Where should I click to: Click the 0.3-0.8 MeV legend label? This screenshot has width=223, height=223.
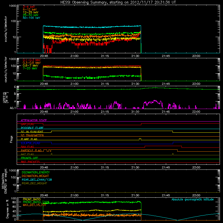[31, 63]
